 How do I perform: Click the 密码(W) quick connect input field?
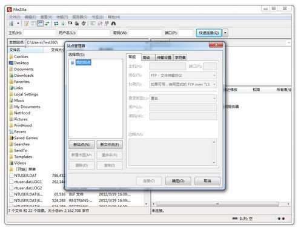click(x=145, y=33)
